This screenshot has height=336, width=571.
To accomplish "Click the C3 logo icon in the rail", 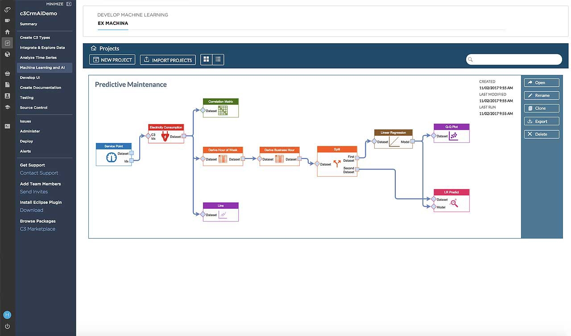I will (x=7, y=9).
